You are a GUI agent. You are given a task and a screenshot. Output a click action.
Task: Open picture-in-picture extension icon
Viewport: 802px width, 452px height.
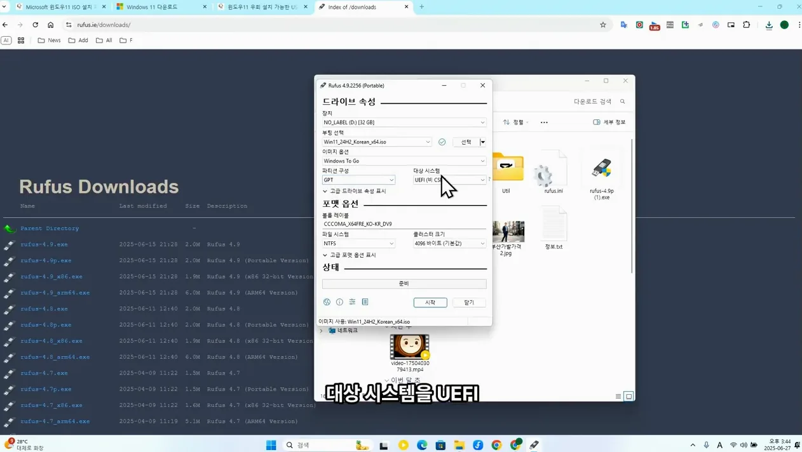point(731,25)
